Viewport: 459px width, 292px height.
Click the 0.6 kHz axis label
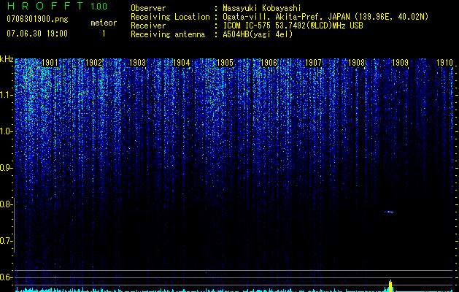5,277
